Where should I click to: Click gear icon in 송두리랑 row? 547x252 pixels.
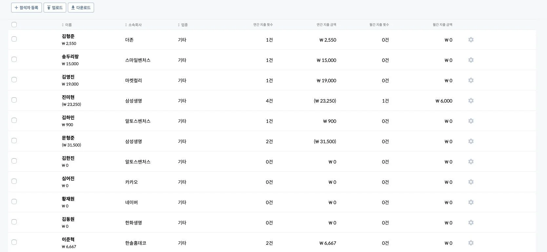[x=471, y=60]
